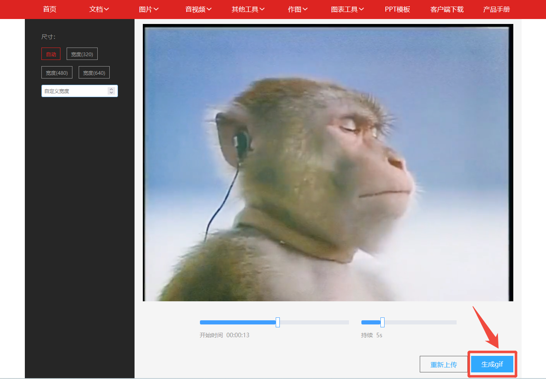Expand the 图表工具 dropdown menu
The width and height of the screenshot is (546, 379).
click(347, 9)
